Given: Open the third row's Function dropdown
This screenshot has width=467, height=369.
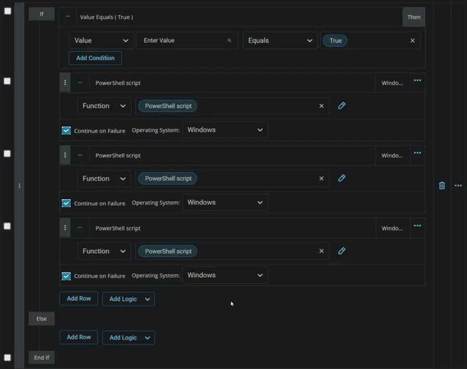Looking at the screenshot, I should coord(104,251).
